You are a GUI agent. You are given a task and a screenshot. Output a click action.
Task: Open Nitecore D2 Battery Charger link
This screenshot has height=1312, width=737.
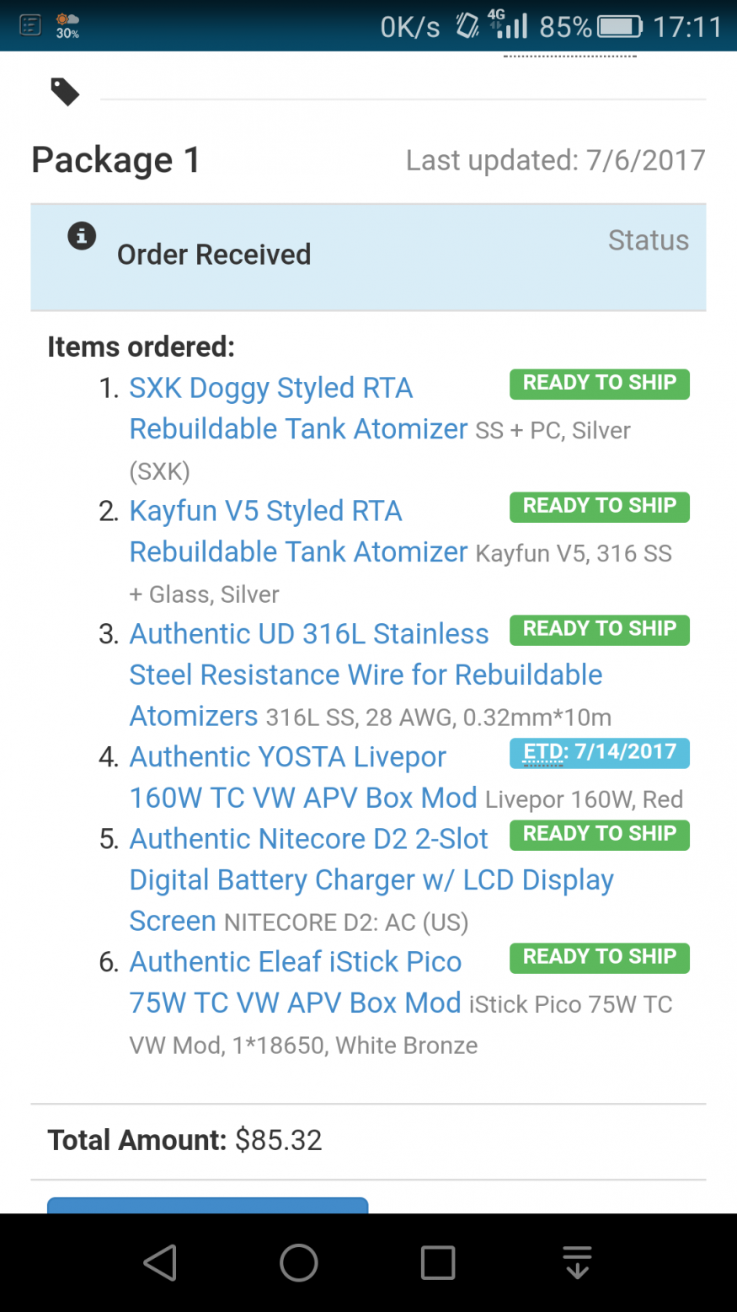309,839
